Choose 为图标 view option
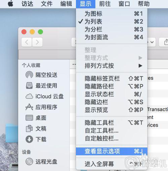This screenshot has width=168, height=171. click(x=112, y=14)
